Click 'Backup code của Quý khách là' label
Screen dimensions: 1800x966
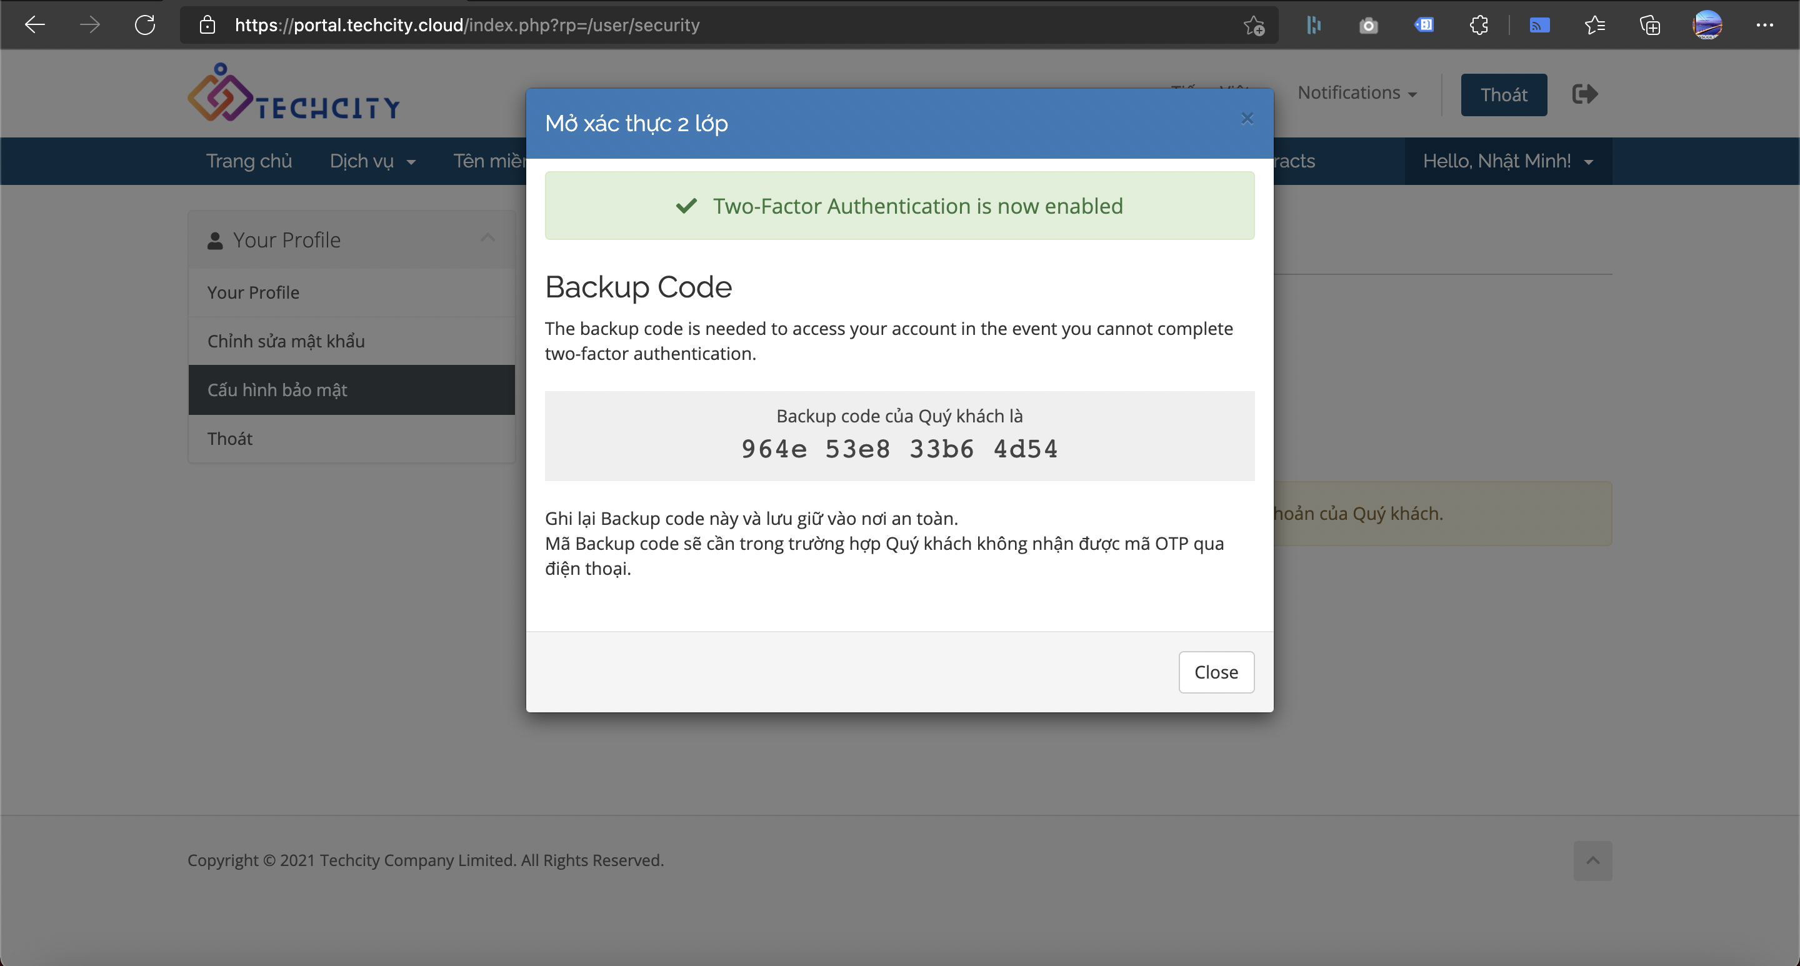(x=899, y=416)
